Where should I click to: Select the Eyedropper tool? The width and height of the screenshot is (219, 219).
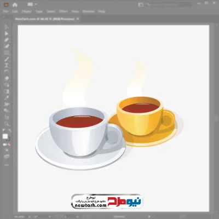[7, 97]
